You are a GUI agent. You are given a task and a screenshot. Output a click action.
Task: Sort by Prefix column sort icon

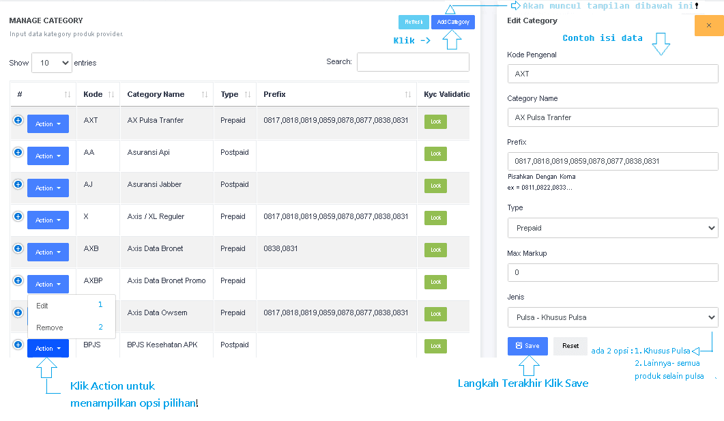tap(407, 94)
